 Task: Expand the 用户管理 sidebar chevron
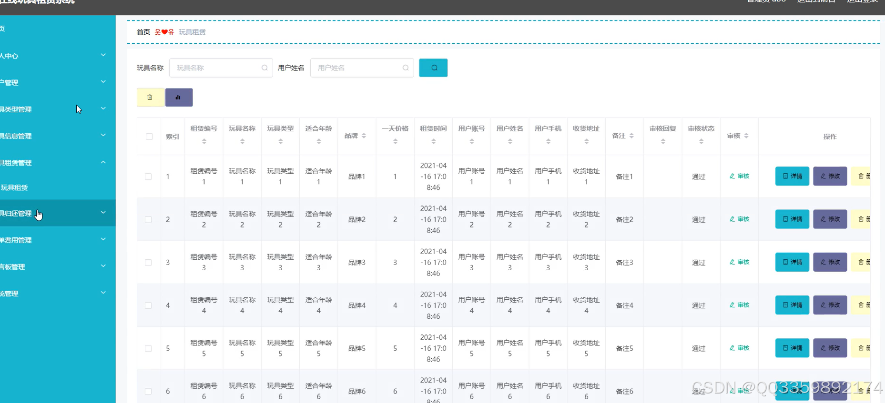coord(103,82)
